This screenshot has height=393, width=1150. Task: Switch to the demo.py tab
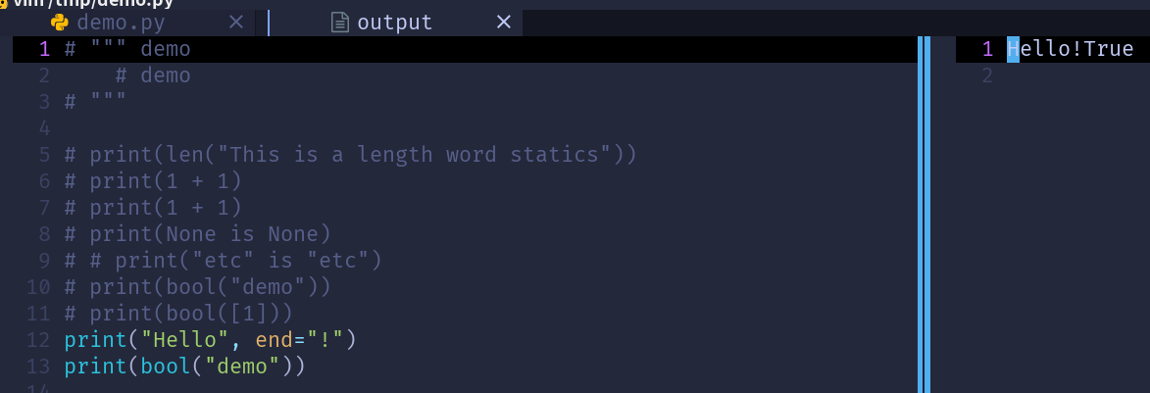click(x=121, y=23)
